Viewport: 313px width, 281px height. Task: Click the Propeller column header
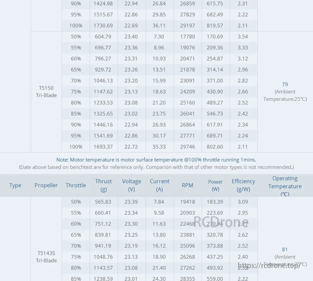pos(46,185)
